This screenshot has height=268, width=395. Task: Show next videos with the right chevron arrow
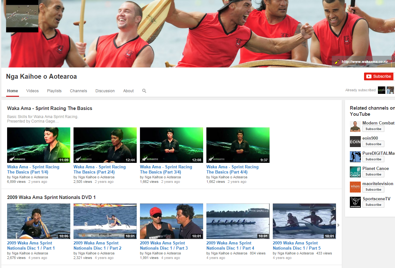[x=338, y=225]
